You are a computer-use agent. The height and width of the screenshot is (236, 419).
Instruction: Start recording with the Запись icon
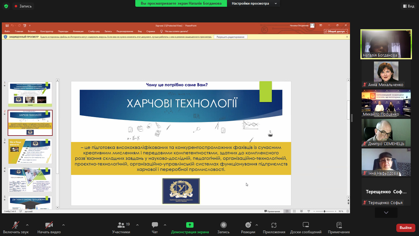coord(224,225)
